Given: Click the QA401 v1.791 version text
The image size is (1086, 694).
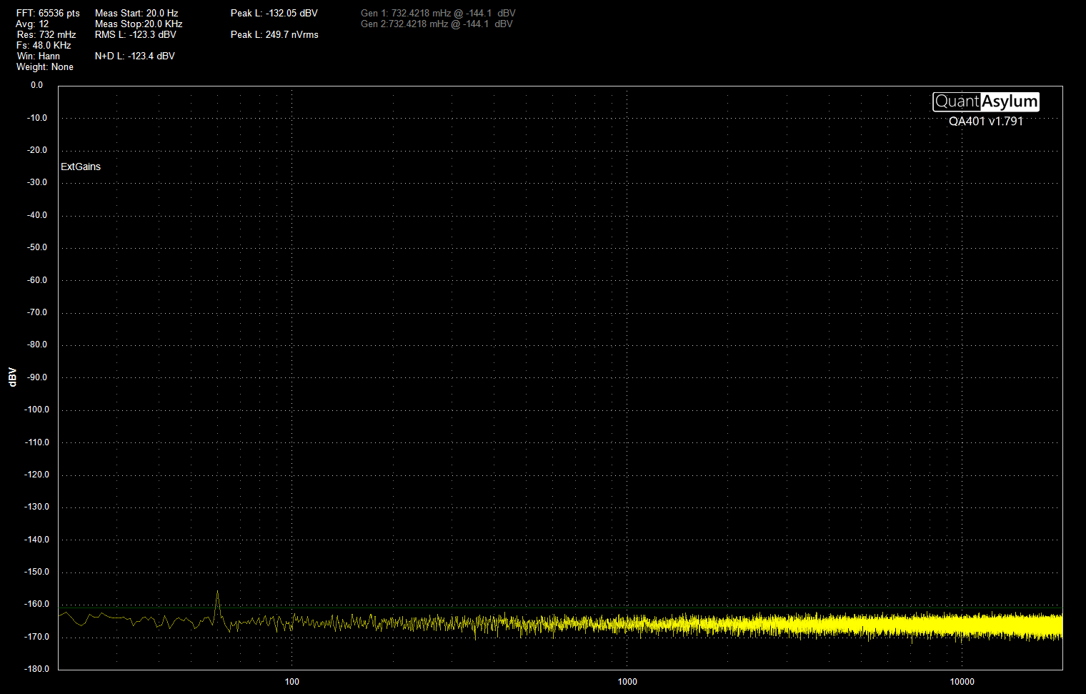Looking at the screenshot, I should (986, 122).
